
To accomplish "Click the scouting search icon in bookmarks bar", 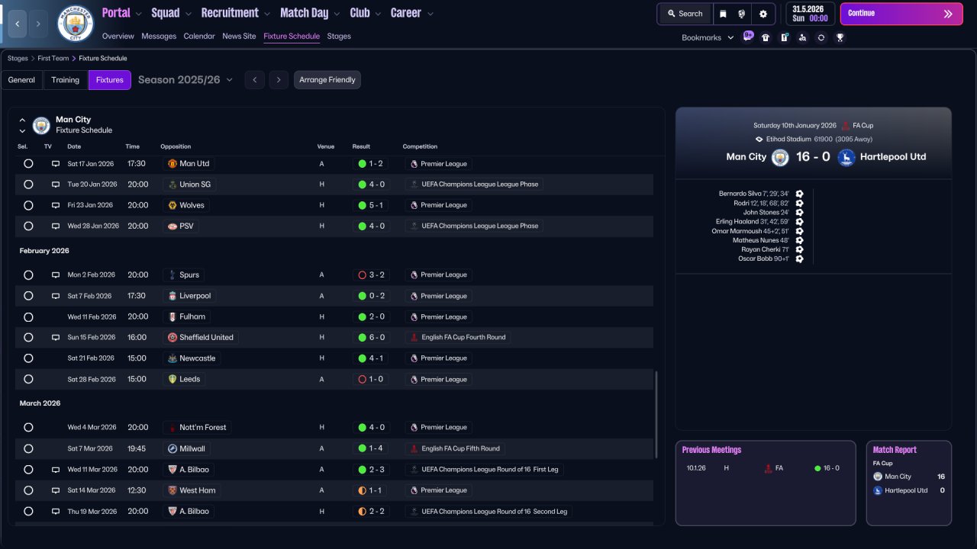I will point(802,37).
